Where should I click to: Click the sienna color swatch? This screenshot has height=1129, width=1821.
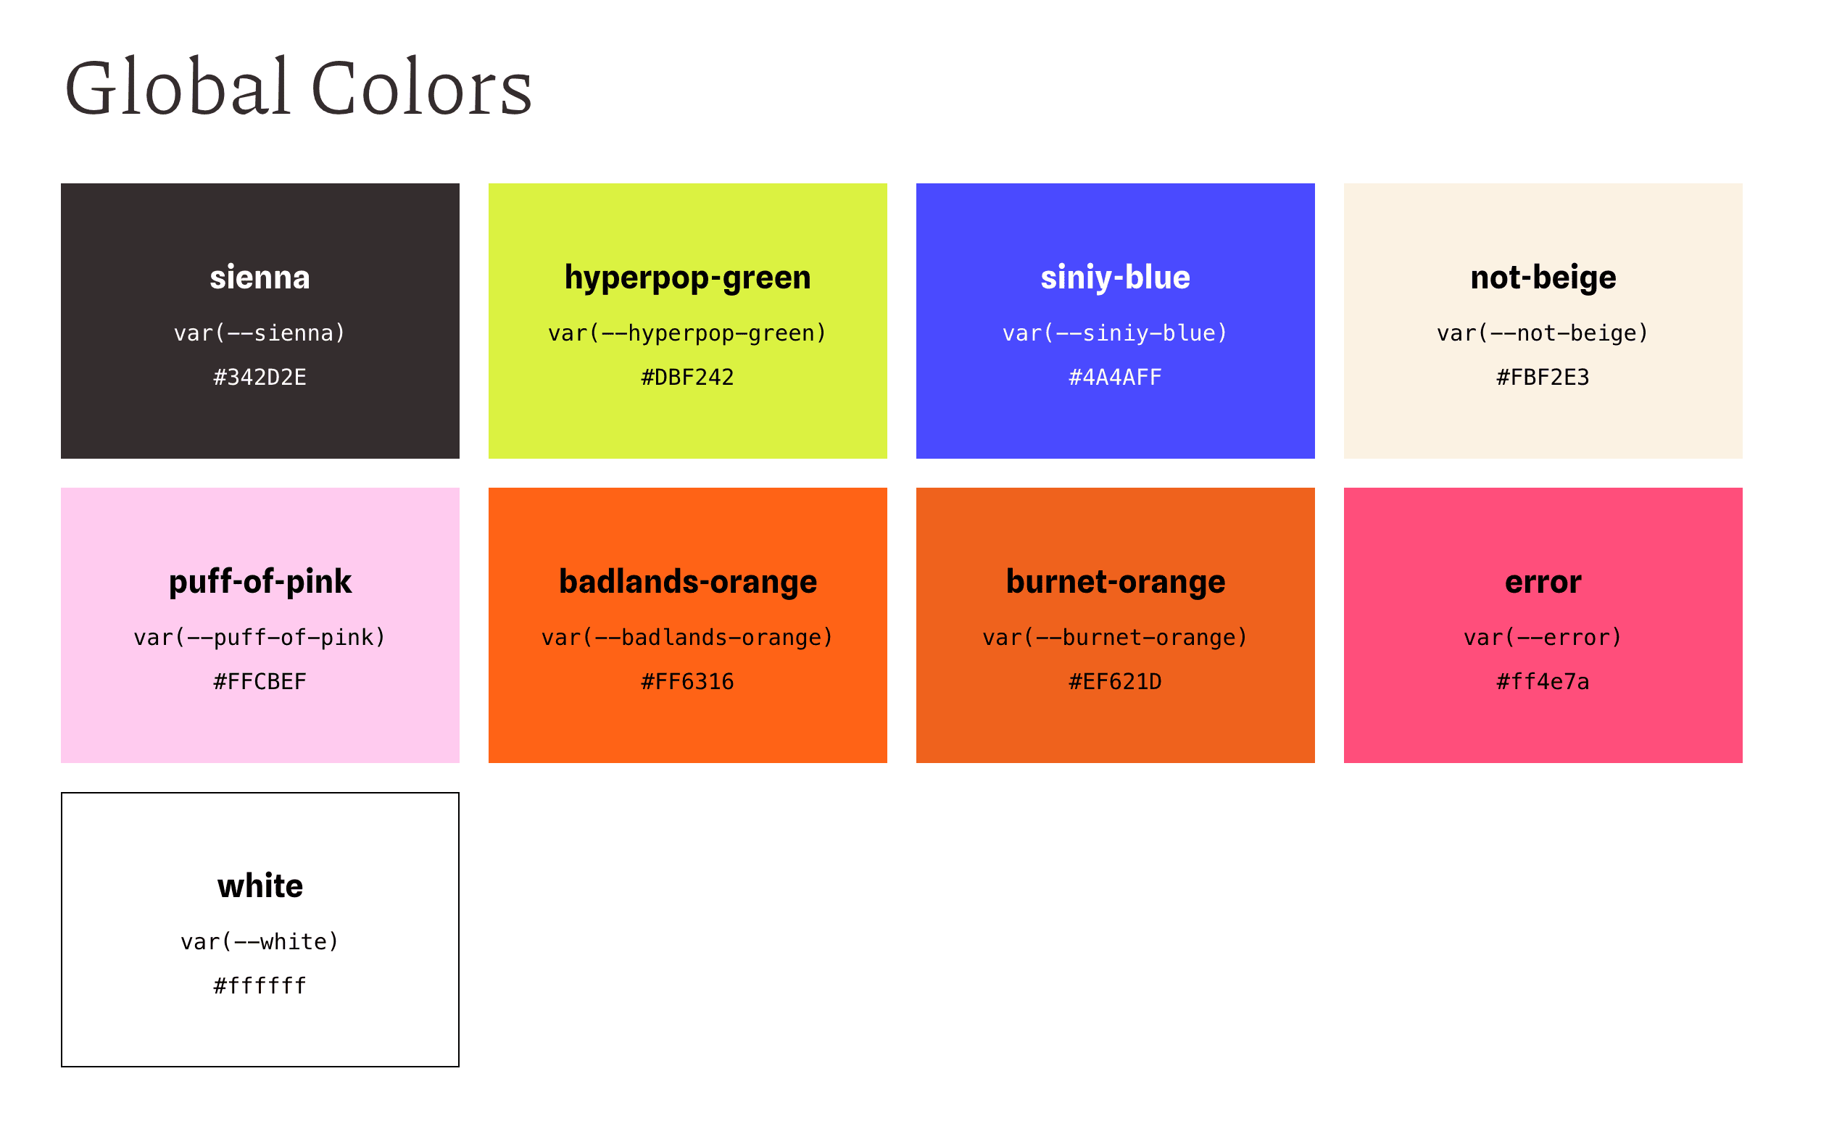click(260, 321)
